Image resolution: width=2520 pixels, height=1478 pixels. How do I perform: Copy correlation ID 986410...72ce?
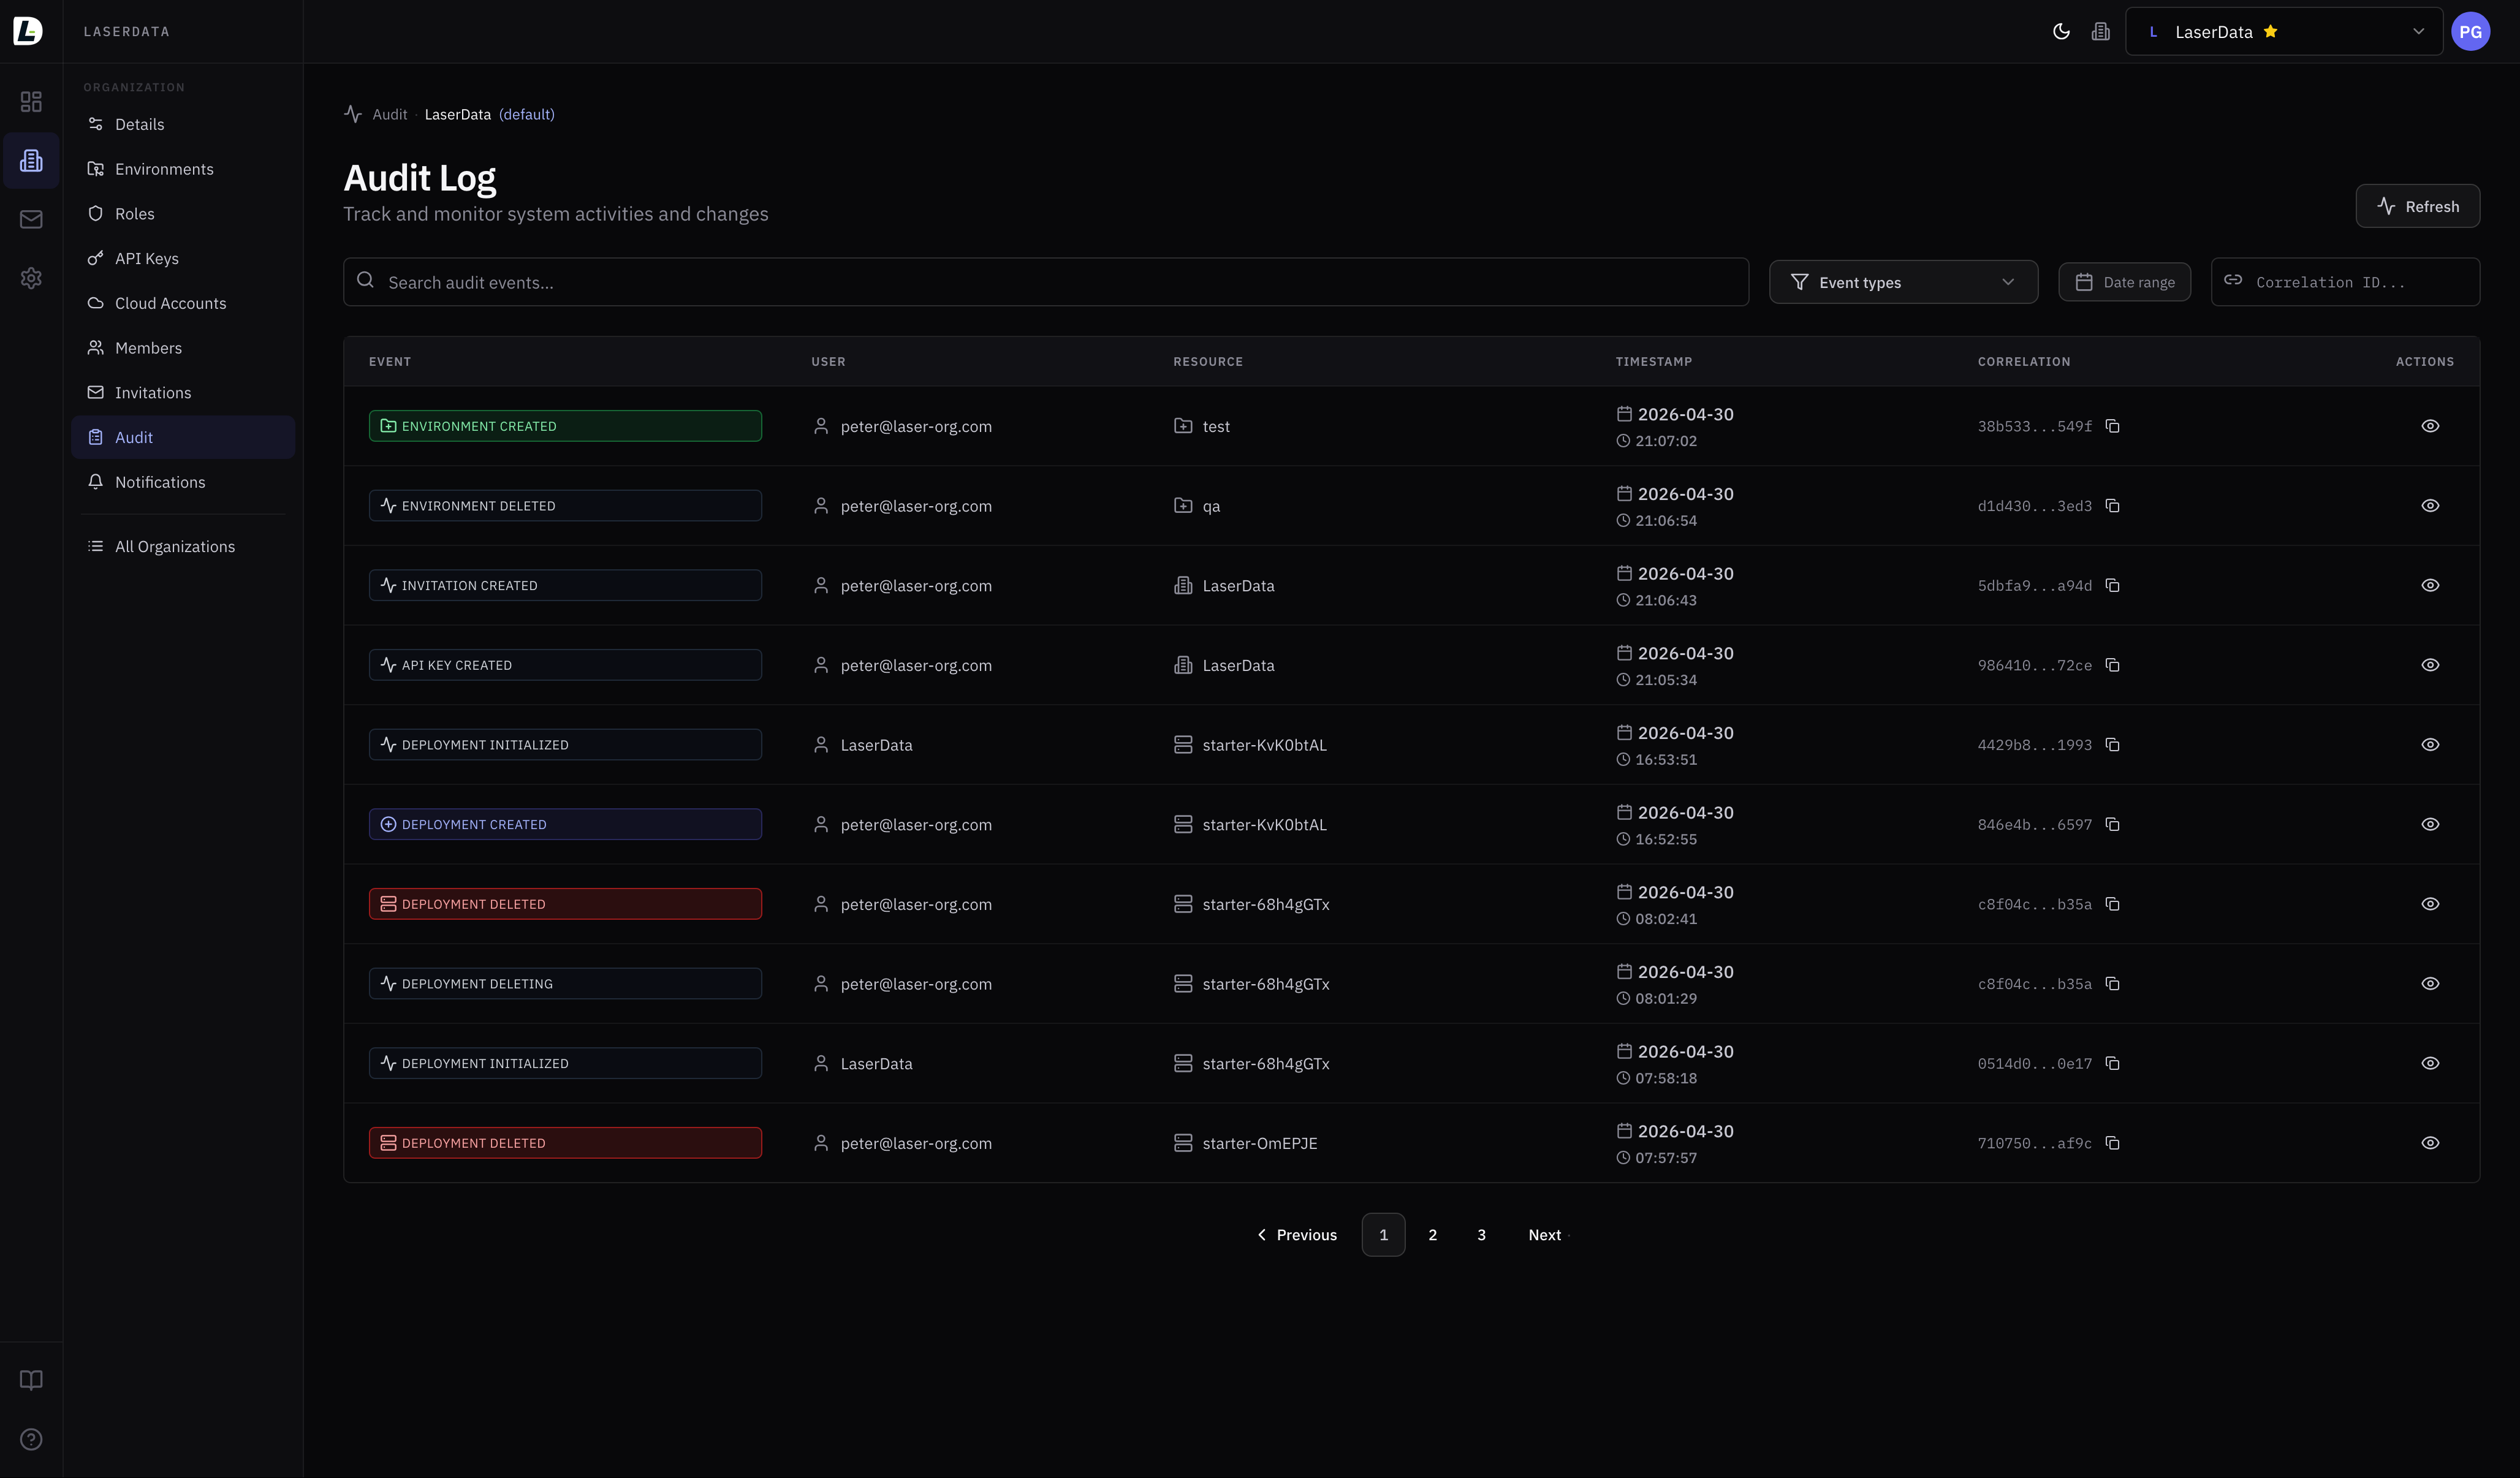[2112, 665]
